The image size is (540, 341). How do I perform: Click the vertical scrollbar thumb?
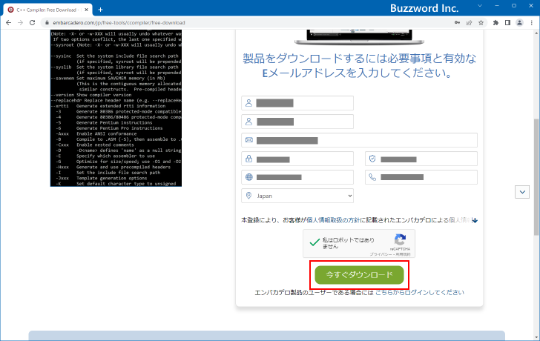(x=536, y=177)
